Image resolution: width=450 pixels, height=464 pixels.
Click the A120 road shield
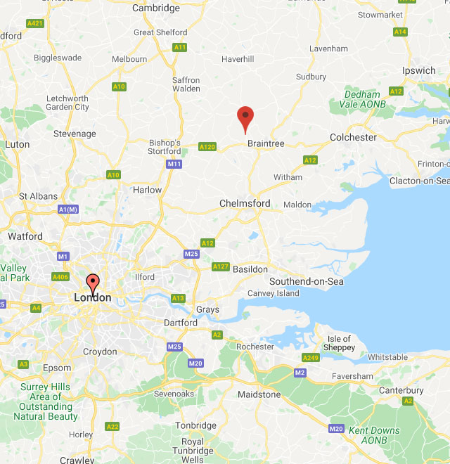coord(207,147)
